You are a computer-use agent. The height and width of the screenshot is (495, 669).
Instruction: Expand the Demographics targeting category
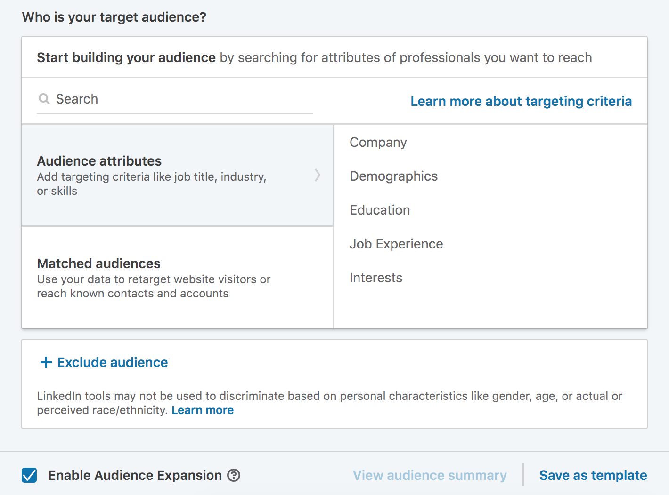click(x=393, y=176)
